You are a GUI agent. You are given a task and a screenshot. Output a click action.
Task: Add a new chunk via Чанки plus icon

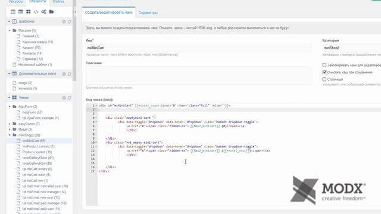[64, 97]
